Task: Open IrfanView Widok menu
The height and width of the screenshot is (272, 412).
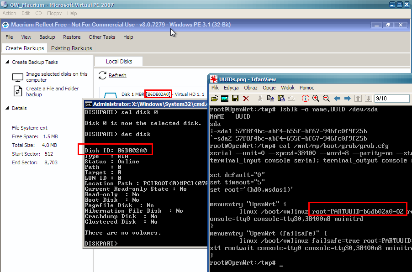Action: (x=288, y=88)
